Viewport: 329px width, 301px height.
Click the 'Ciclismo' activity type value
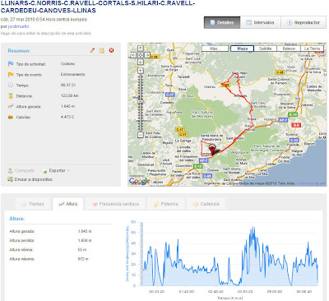tap(67, 64)
